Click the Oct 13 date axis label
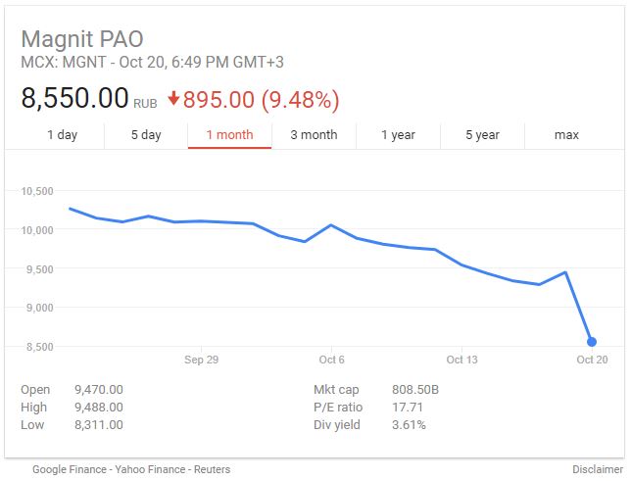 [x=462, y=360]
